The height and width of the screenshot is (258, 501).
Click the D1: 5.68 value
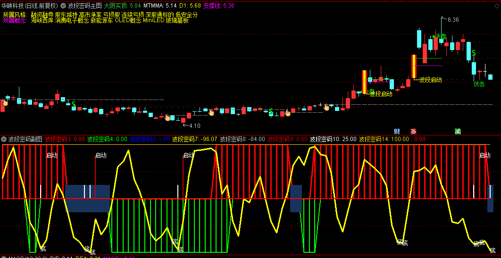point(190,6)
